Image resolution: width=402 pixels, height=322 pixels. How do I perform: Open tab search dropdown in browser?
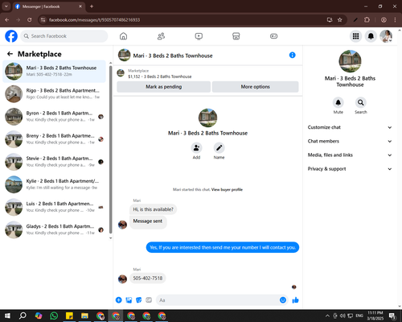[x=6, y=6]
